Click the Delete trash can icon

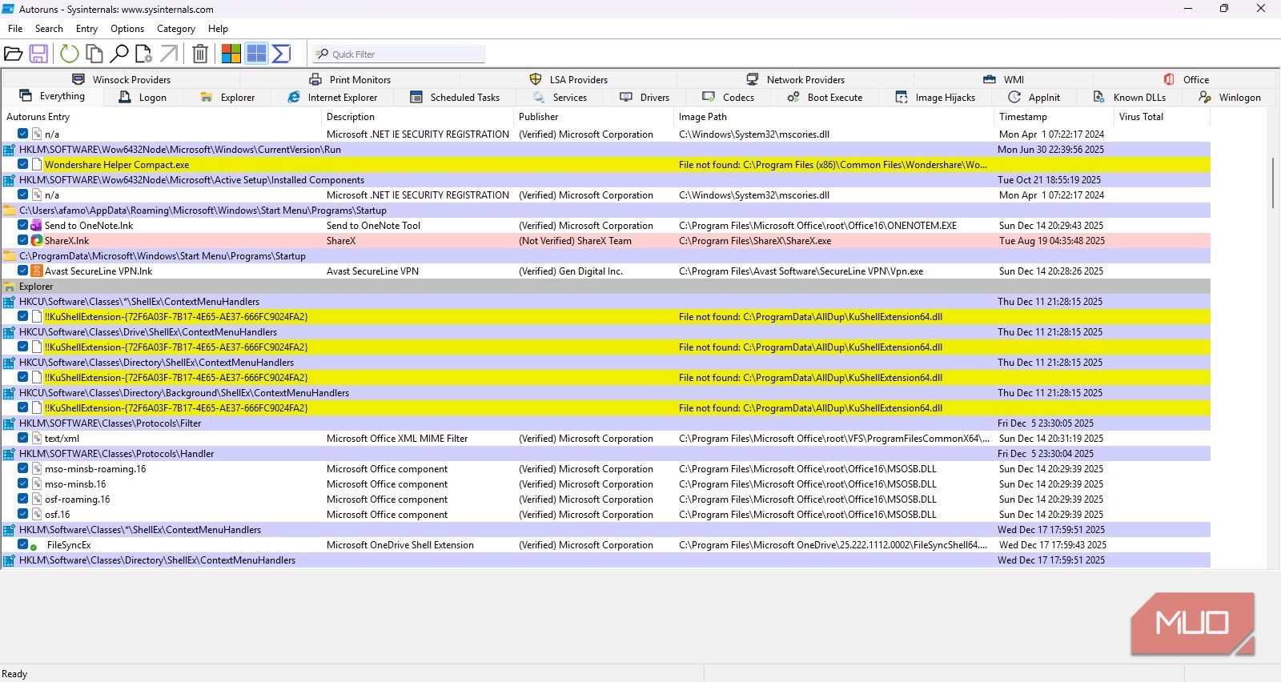(200, 54)
